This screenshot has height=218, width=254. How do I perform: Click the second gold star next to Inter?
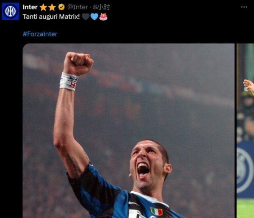52,7
